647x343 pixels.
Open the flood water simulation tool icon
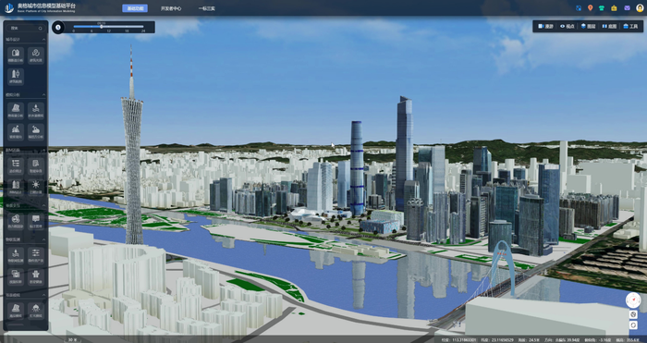tap(36, 111)
